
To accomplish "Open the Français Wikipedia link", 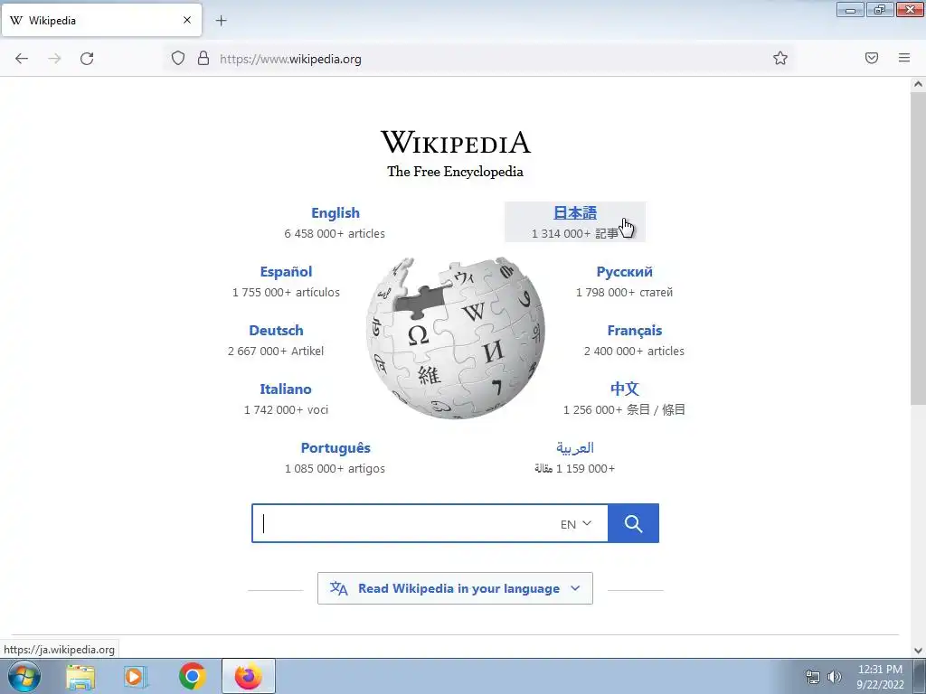I will (634, 331).
